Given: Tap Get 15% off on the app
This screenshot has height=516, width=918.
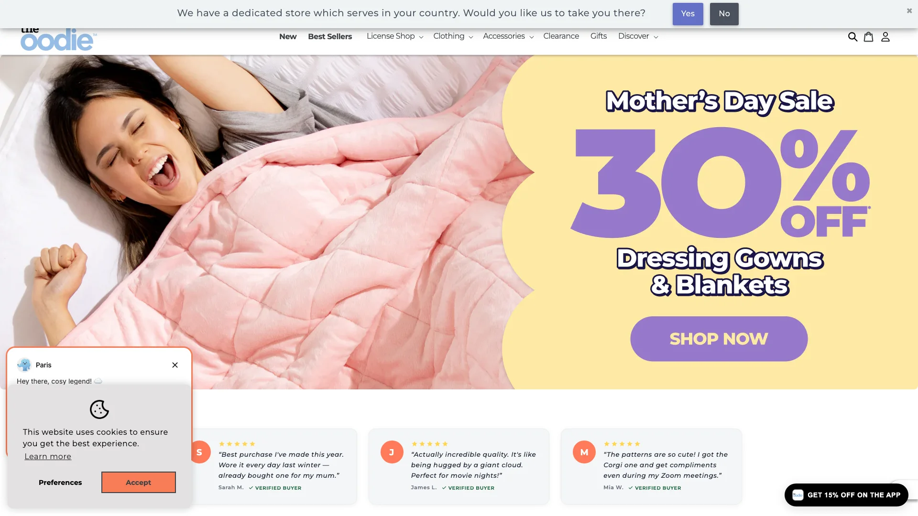Looking at the screenshot, I should [x=846, y=495].
